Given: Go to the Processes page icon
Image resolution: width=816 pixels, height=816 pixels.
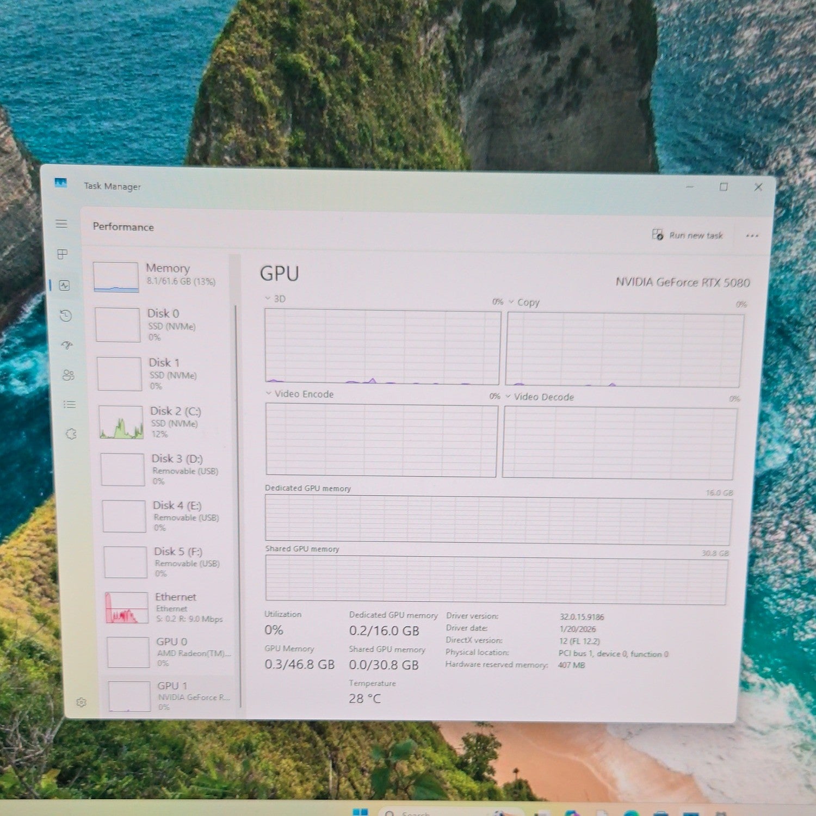Looking at the screenshot, I should point(63,254).
